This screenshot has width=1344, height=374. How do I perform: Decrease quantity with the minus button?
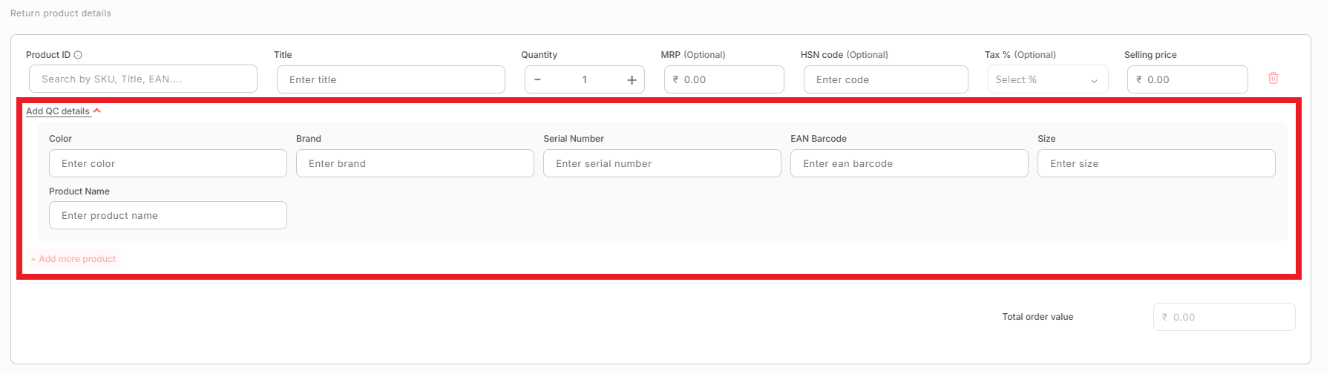pos(537,79)
